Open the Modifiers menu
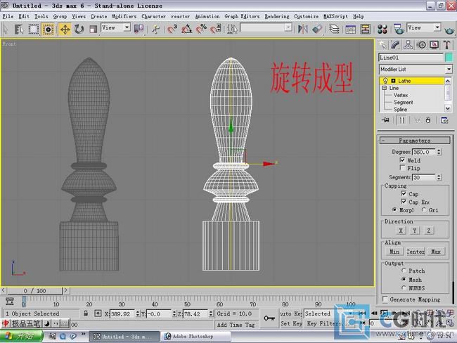 [x=124, y=16]
